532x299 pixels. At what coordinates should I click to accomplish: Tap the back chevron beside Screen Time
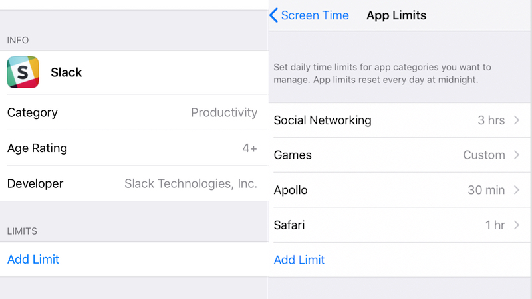[x=273, y=15]
